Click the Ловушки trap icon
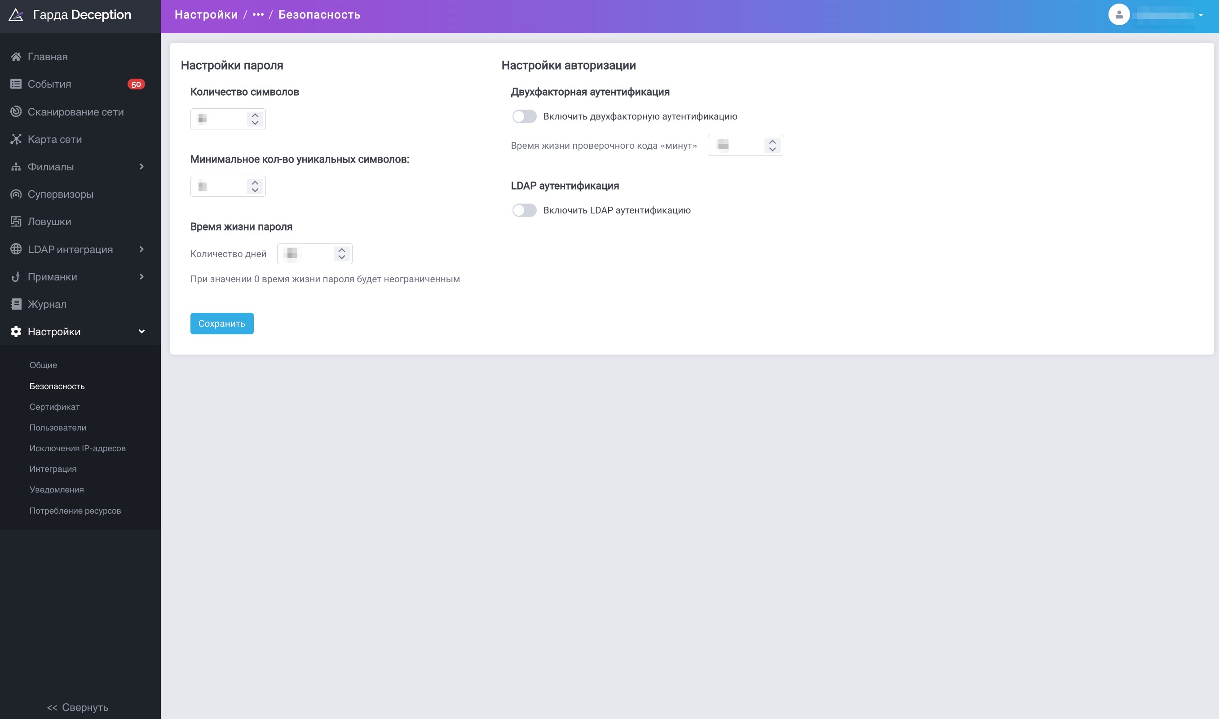Image resolution: width=1219 pixels, height=719 pixels. 16,222
